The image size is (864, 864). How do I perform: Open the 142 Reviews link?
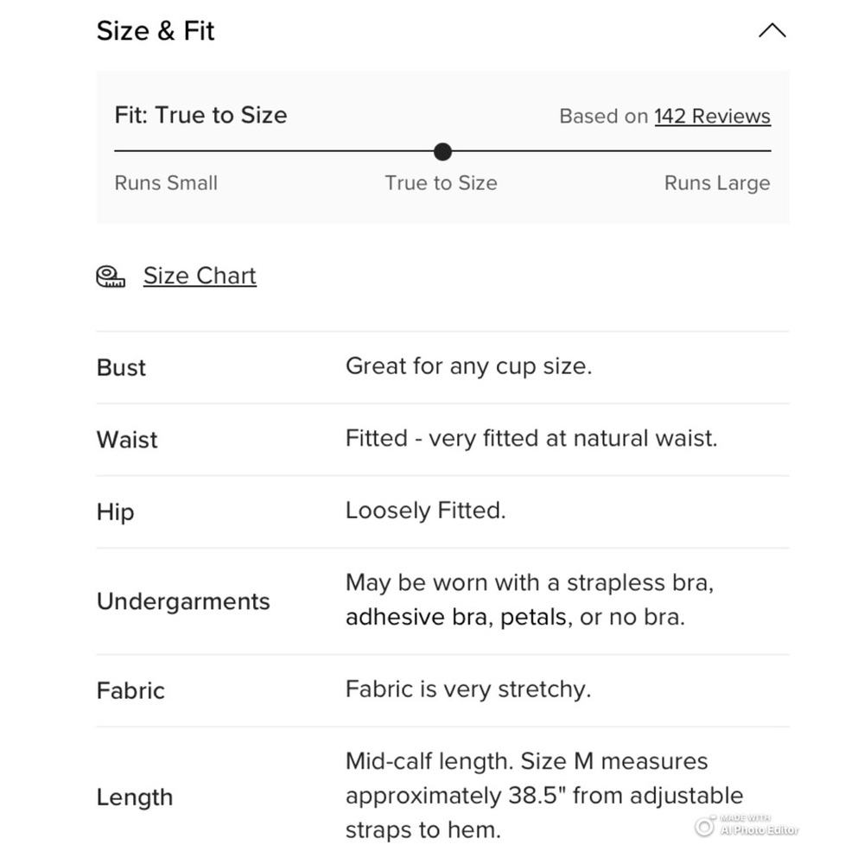click(x=712, y=116)
